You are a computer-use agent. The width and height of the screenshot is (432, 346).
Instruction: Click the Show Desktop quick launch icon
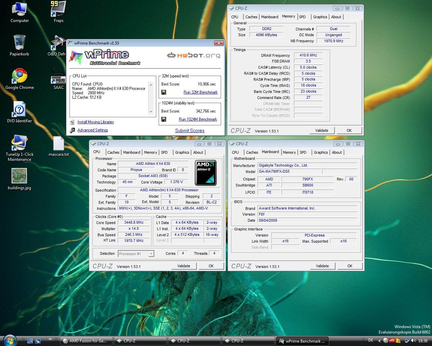[x=30, y=341]
